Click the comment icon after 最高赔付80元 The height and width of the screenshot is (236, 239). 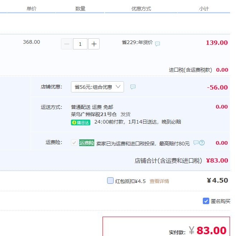pos(196,143)
